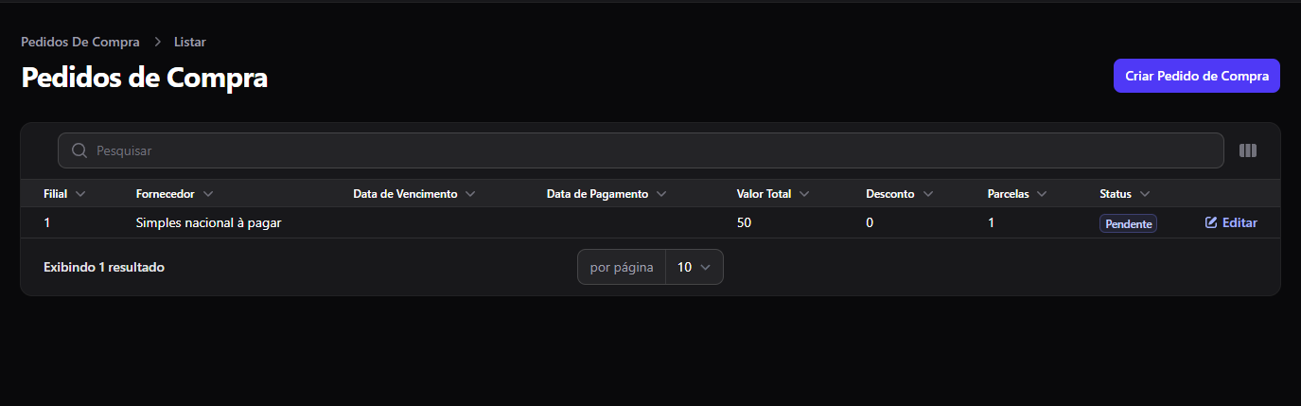Open the toggle columns icon
Image resolution: width=1301 pixels, height=406 pixels.
click(x=1247, y=150)
